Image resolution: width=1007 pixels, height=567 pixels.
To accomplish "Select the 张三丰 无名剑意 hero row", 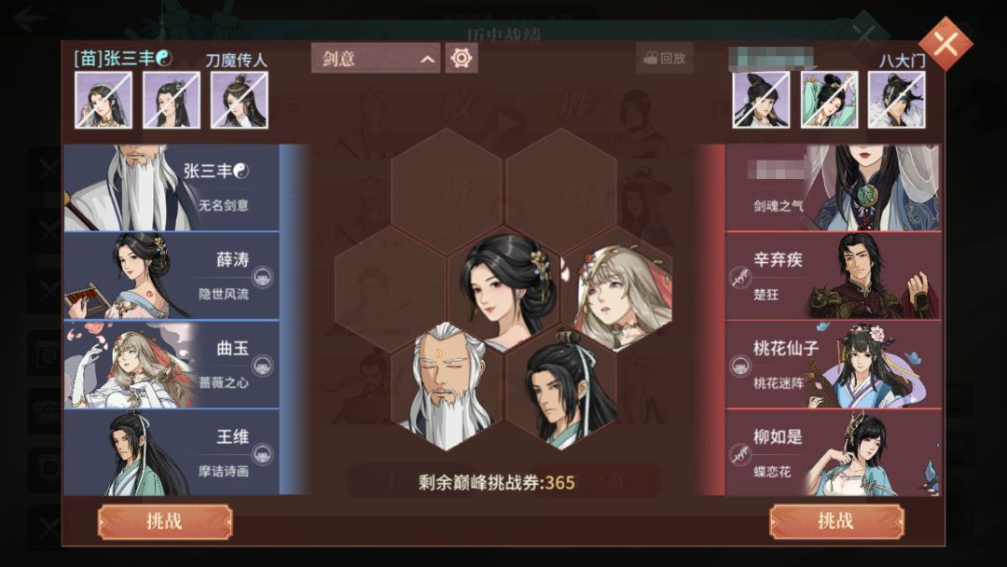I will pyautogui.click(x=172, y=187).
